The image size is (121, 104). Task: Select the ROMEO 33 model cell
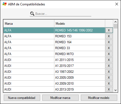coord(80,48)
